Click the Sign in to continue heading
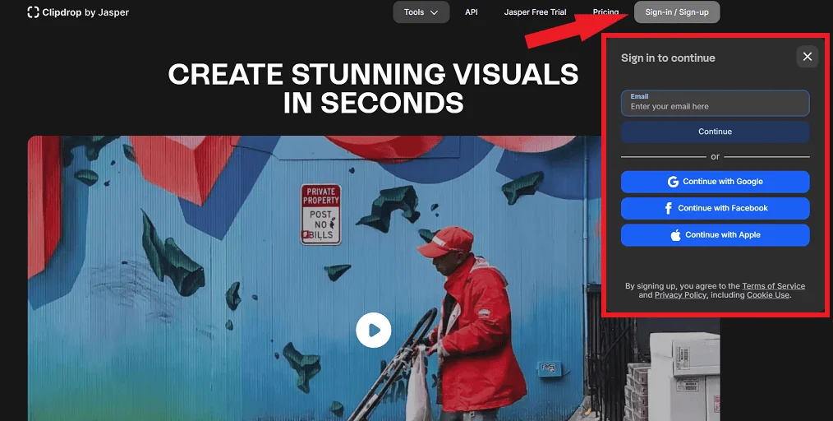Image resolution: width=833 pixels, height=421 pixels. pyautogui.click(x=668, y=58)
